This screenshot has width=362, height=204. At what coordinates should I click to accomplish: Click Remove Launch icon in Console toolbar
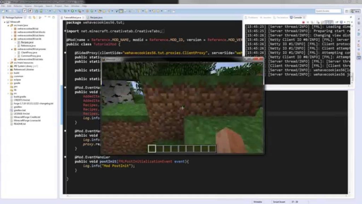coord(308,22)
